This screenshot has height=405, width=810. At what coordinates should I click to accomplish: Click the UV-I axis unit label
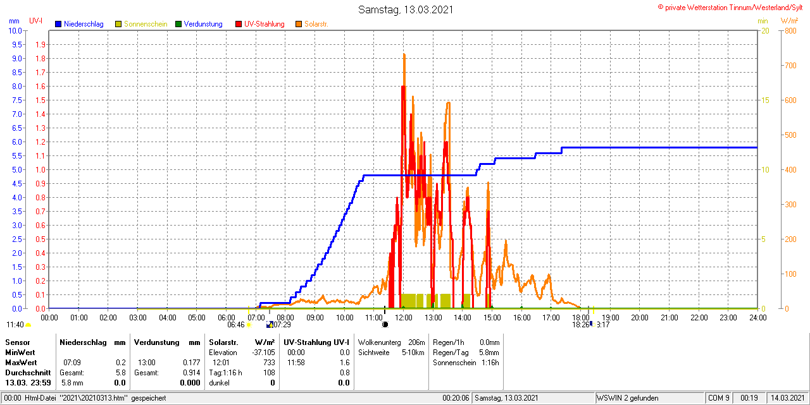click(36, 21)
